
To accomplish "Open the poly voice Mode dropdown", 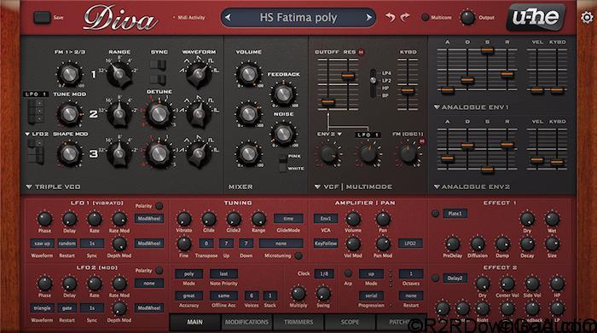I will pos(188,273).
